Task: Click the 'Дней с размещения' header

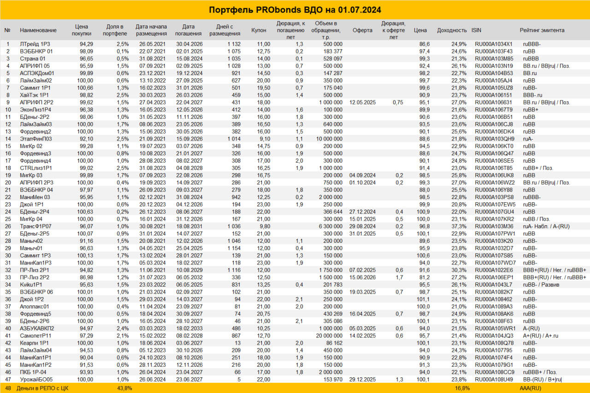Action: [225, 30]
